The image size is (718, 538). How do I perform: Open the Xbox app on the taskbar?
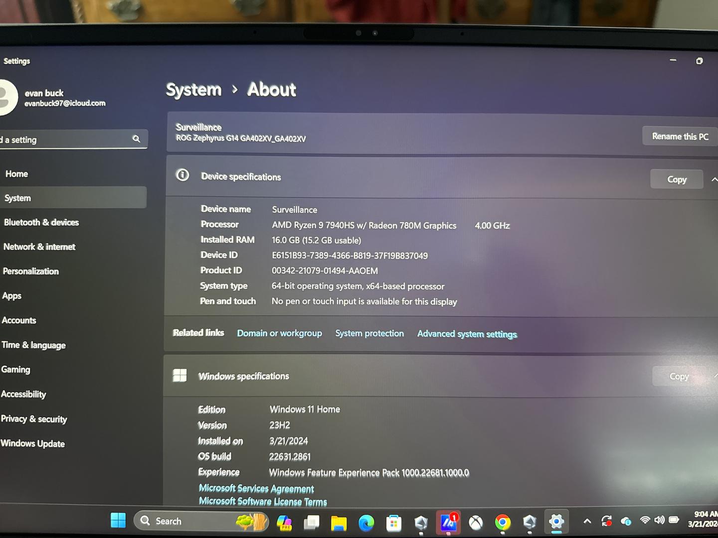(476, 523)
